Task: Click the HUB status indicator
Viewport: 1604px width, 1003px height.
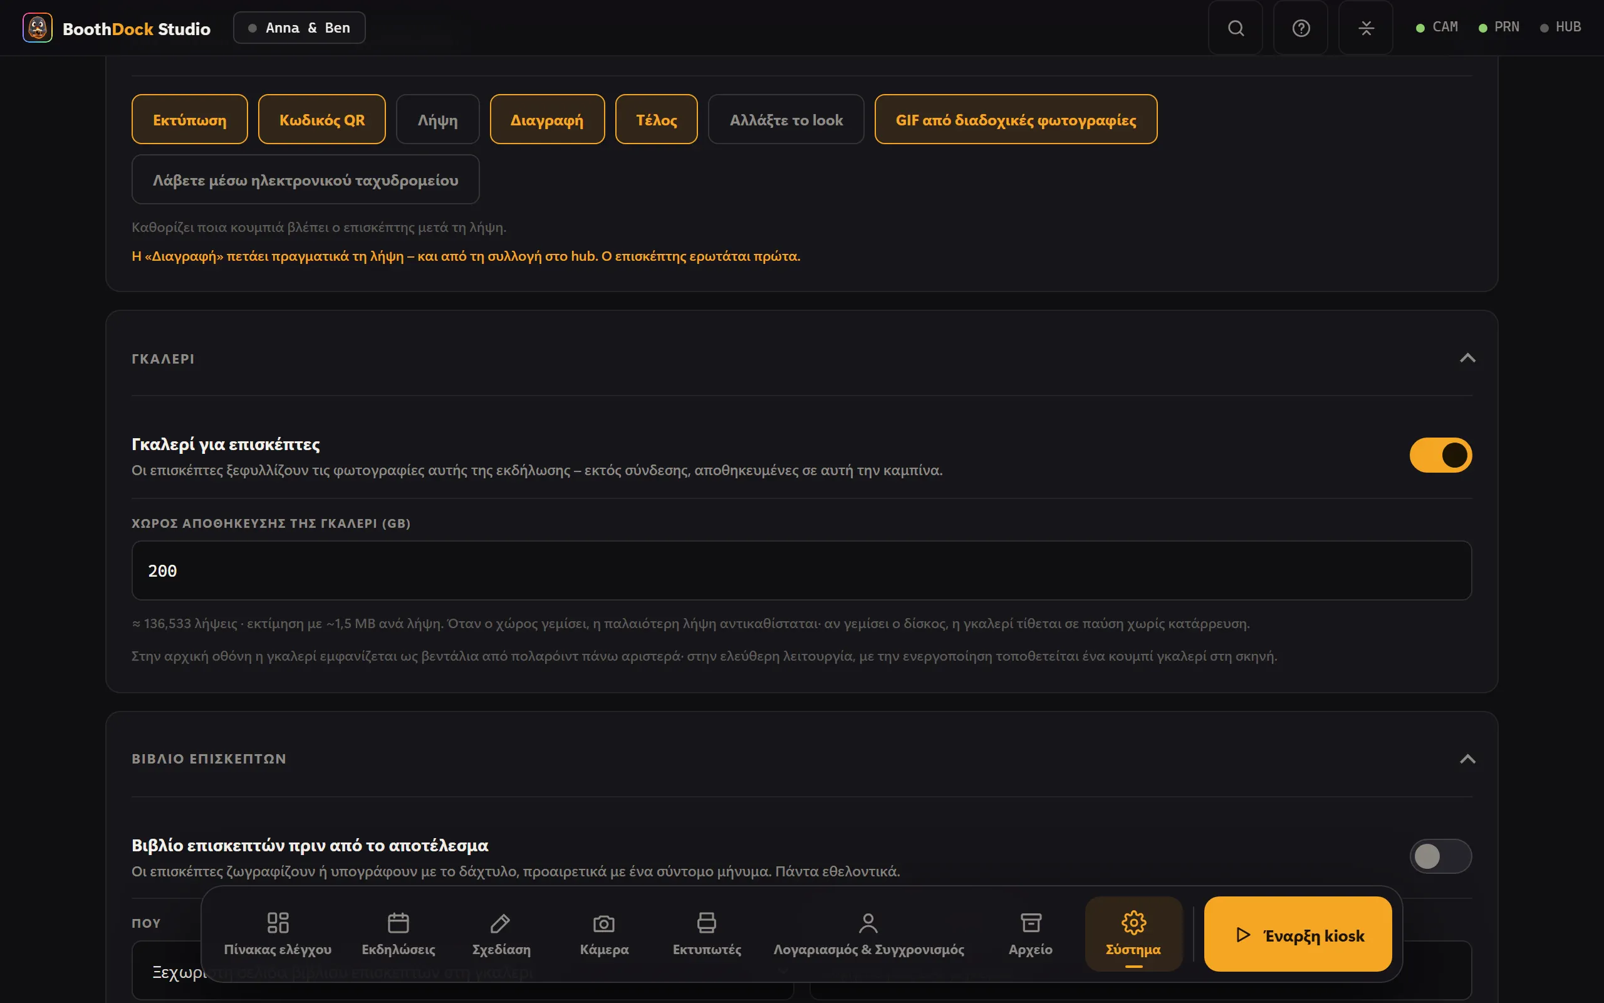Action: tap(1560, 27)
